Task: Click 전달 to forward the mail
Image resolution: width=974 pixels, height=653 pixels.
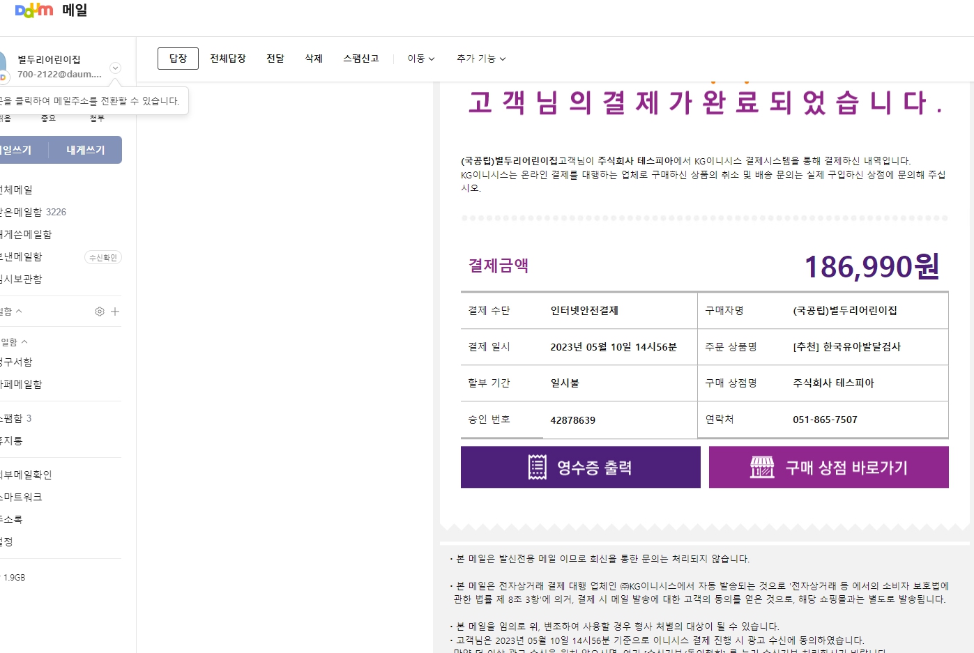Action: 275,59
